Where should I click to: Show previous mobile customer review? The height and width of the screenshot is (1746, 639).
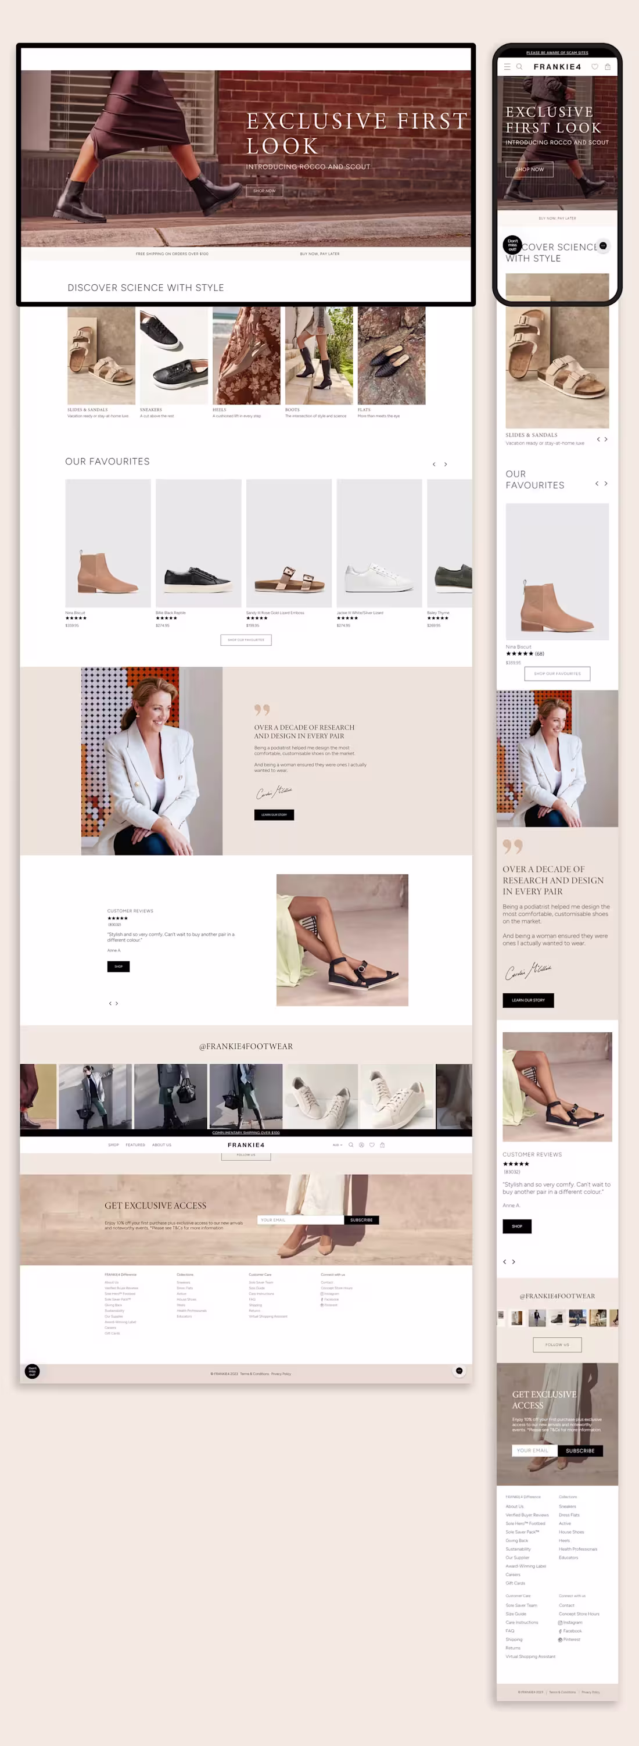pos(505,1261)
